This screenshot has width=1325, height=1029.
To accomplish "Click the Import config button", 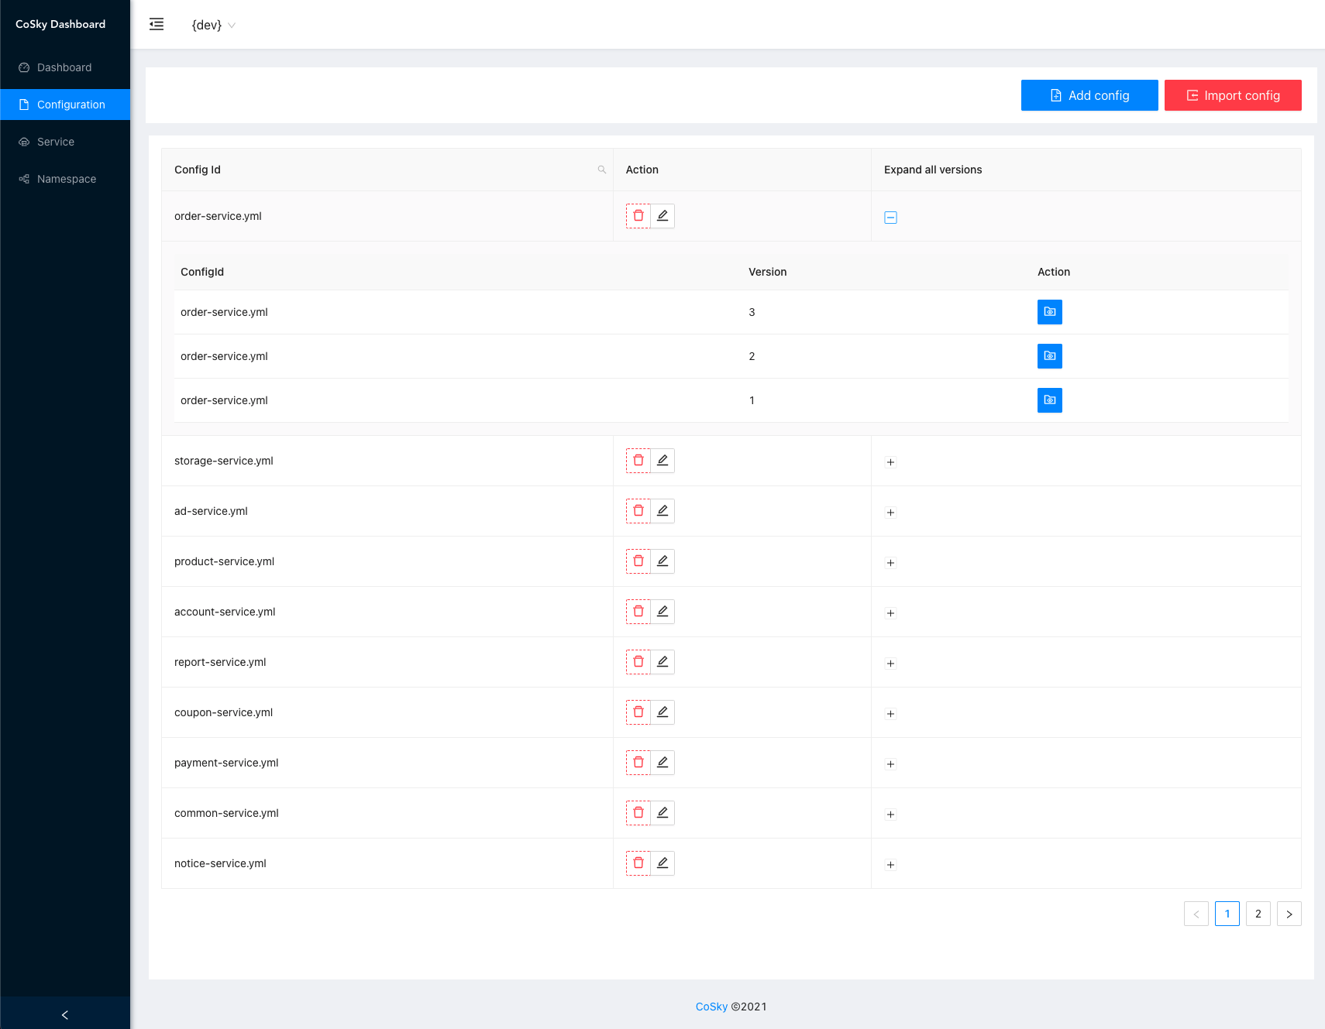I will click(x=1233, y=95).
